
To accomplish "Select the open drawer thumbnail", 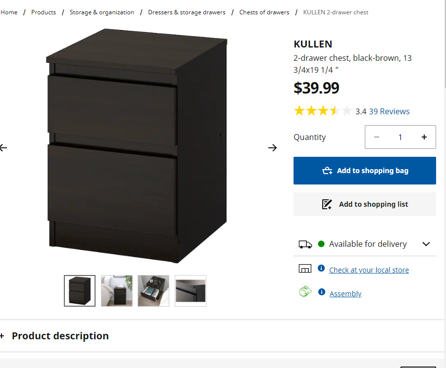I will point(153,291).
